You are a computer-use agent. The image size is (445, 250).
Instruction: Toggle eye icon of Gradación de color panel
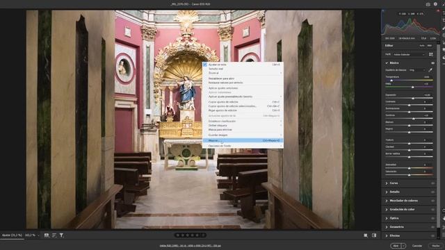[x=432, y=210]
